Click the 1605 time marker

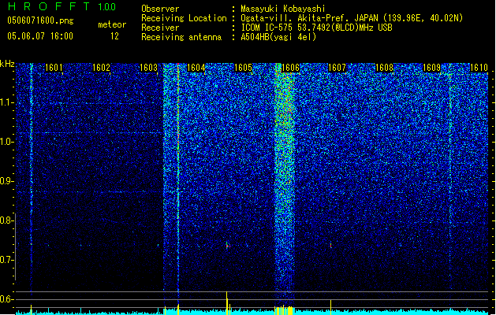(x=243, y=68)
